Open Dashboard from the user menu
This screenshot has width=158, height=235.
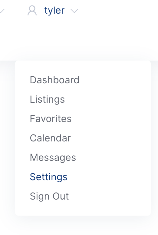click(54, 80)
